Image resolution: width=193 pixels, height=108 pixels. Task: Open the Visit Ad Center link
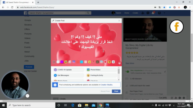30,71
